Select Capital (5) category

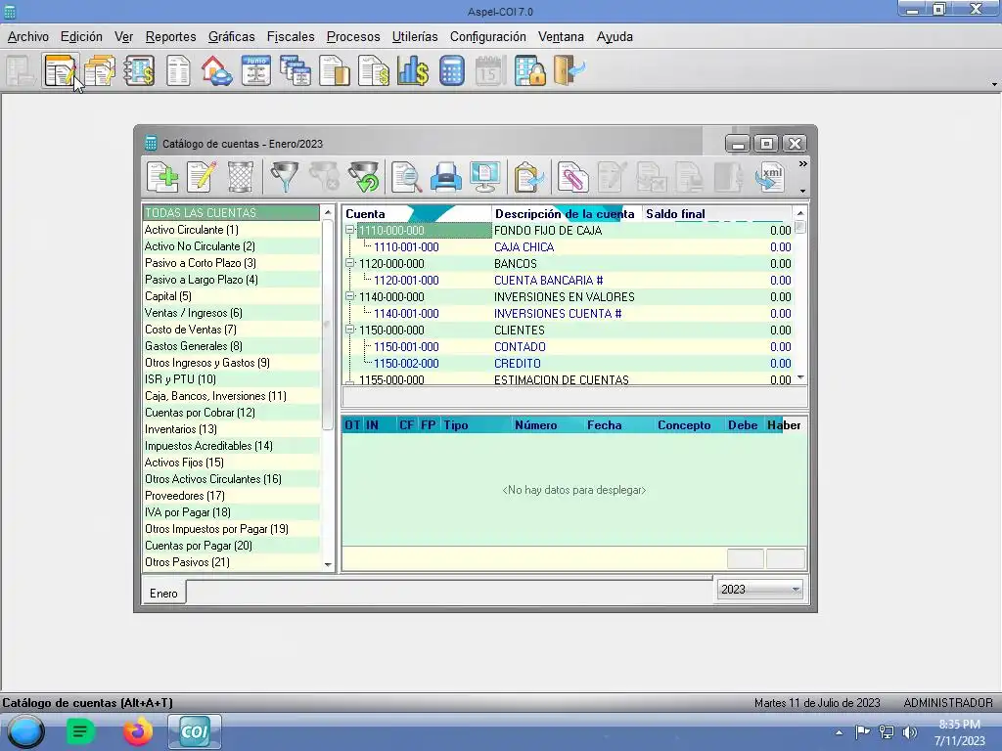click(231, 295)
